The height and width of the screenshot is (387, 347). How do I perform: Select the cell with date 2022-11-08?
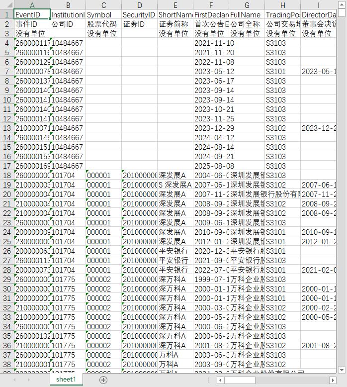pyautogui.click(x=211, y=62)
